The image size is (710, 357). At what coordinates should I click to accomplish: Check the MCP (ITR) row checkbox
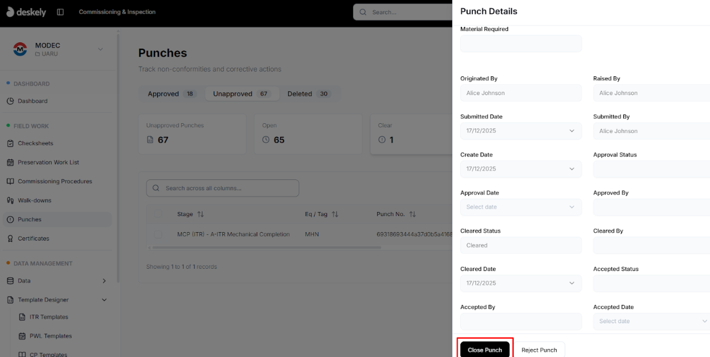(x=158, y=234)
